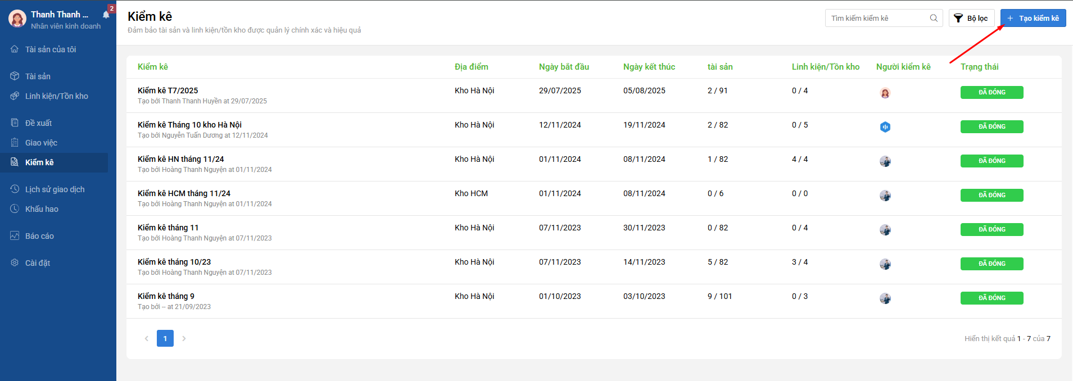Open Linh kiện/Tồn kho menu item
1073x381 pixels.
tap(54, 96)
